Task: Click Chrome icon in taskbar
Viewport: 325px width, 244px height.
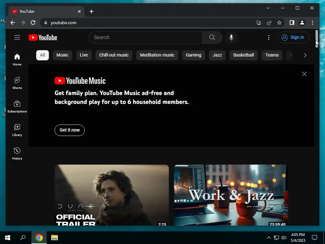Action: point(39,238)
